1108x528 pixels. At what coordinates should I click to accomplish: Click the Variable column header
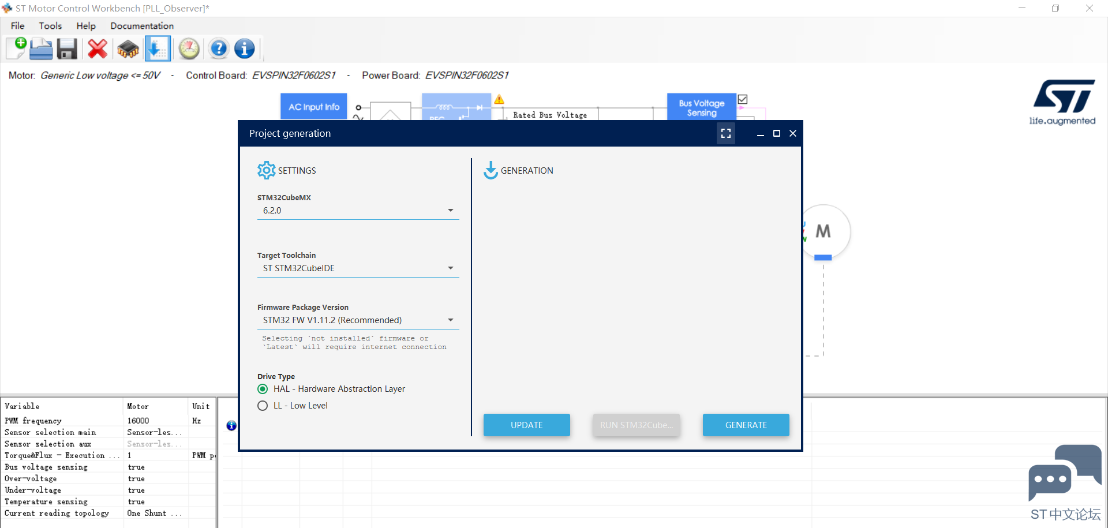coord(62,406)
